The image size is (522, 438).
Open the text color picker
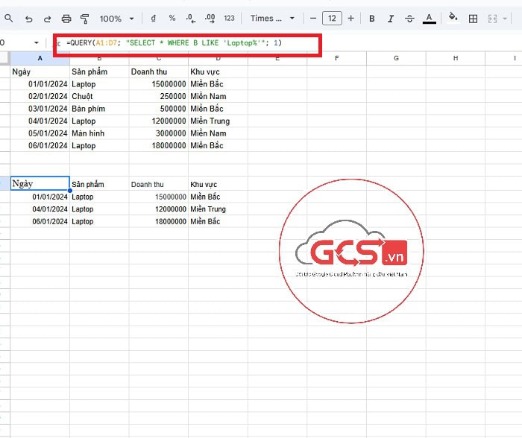[x=429, y=19]
